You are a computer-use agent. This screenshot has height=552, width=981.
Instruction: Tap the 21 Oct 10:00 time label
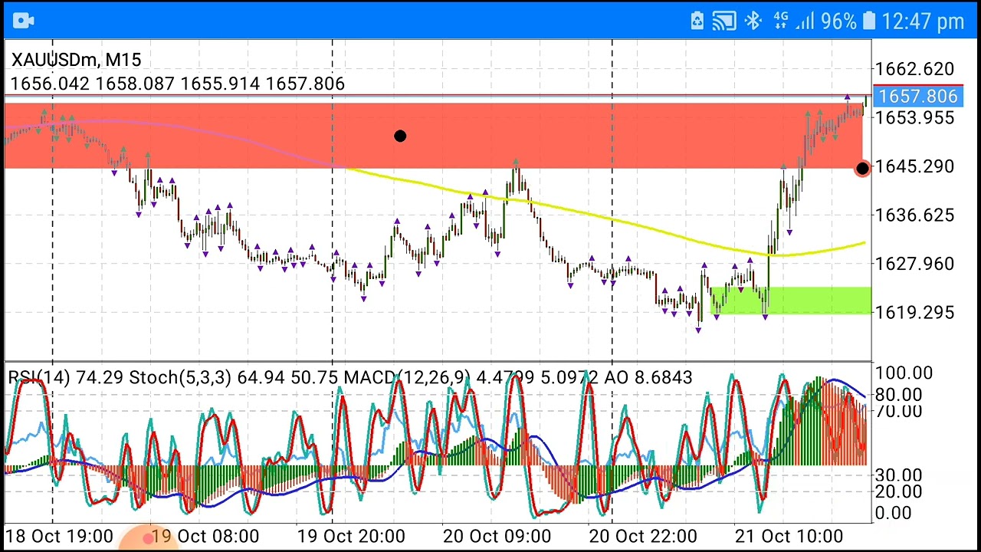(788, 537)
